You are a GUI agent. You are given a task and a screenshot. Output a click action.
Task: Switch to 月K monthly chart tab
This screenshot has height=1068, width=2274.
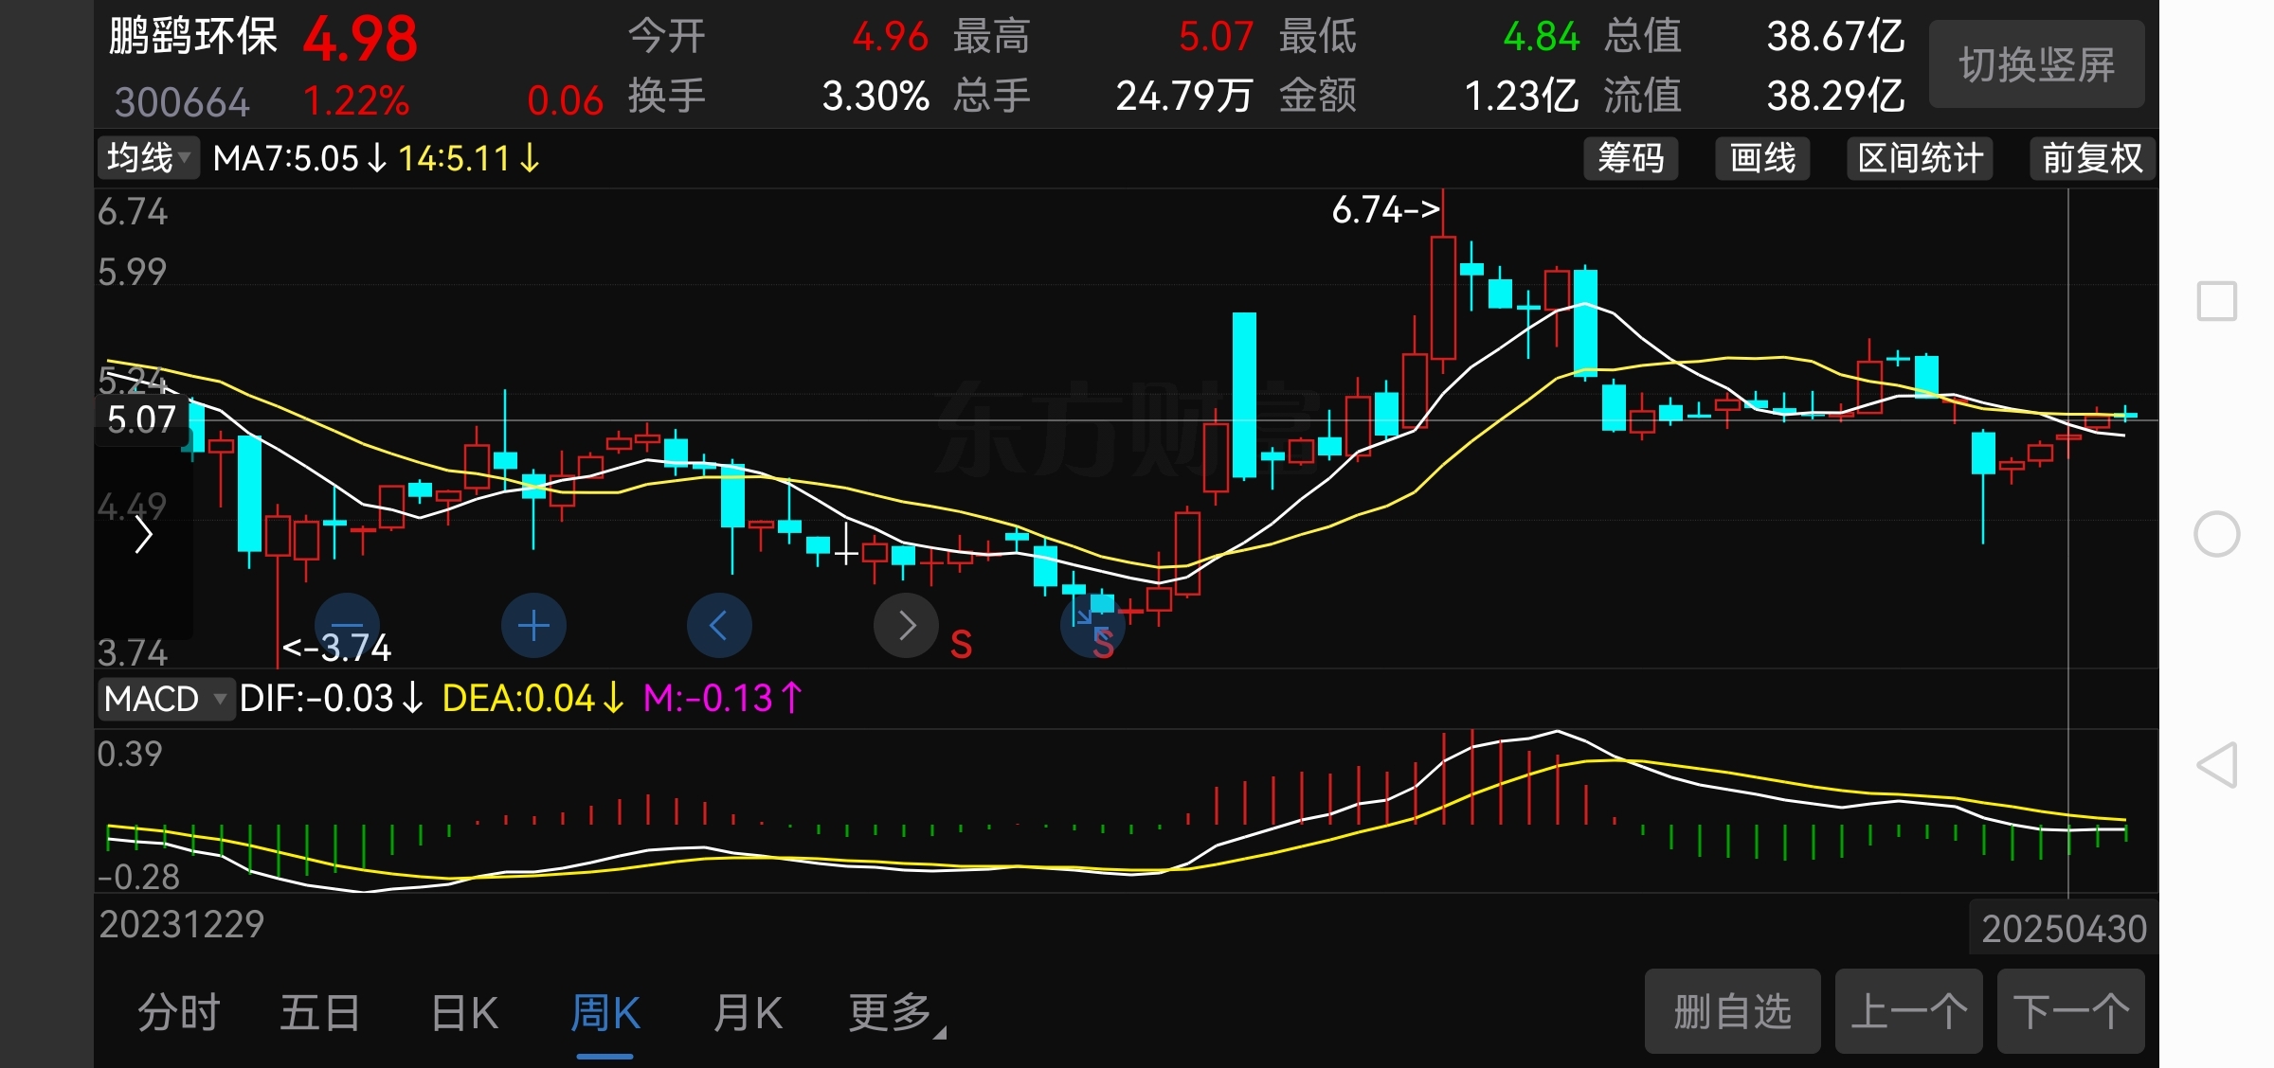pos(748,1013)
